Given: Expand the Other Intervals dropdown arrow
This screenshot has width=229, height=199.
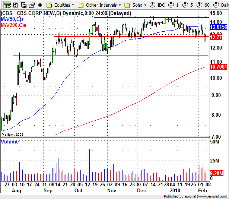Looking at the screenshot, I should coord(120,5).
